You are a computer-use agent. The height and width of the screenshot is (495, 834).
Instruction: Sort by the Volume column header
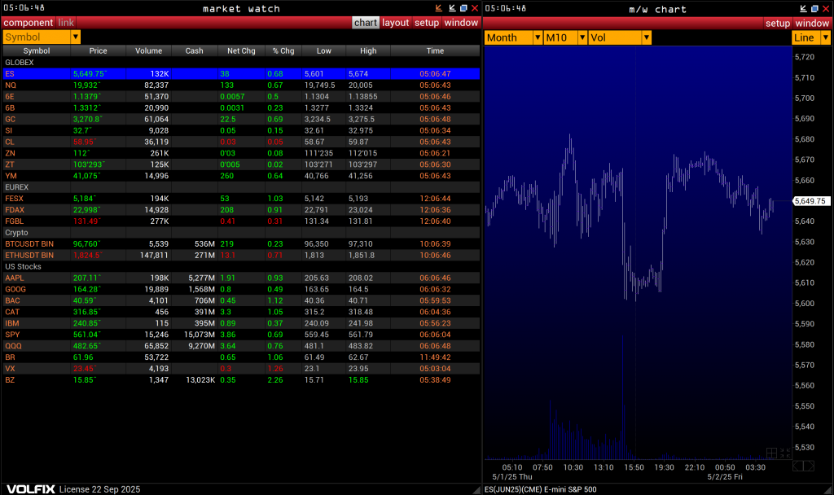pos(148,50)
